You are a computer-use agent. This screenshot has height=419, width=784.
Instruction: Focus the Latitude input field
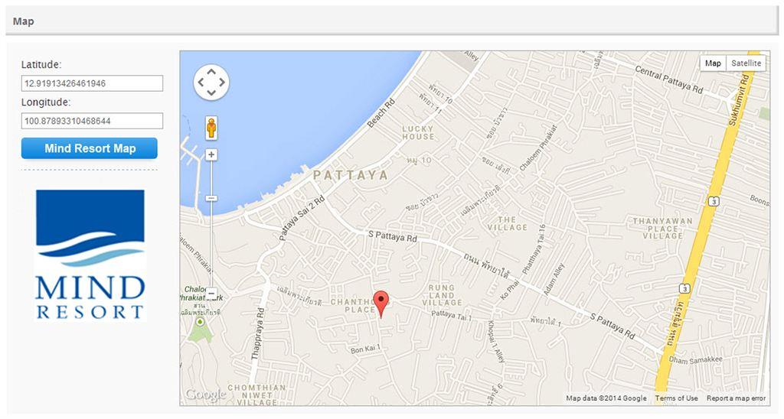coord(92,83)
